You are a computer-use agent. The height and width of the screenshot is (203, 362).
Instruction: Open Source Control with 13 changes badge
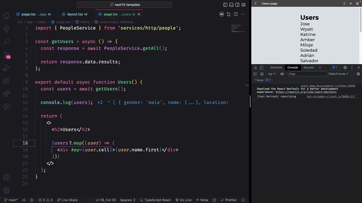point(7,55)
